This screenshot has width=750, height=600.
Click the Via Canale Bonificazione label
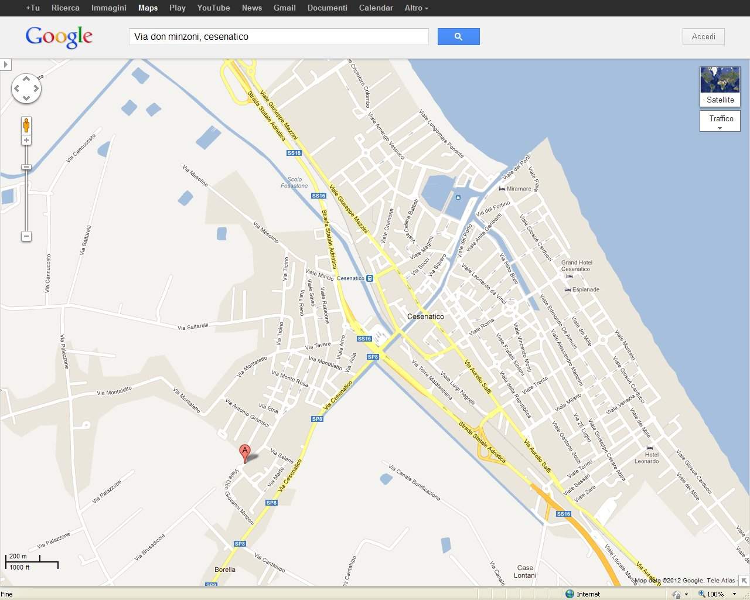414,482
